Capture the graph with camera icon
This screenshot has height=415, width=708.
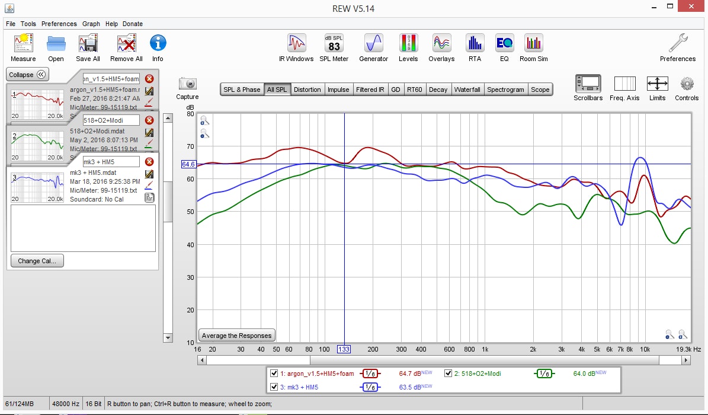pos(187,84)
